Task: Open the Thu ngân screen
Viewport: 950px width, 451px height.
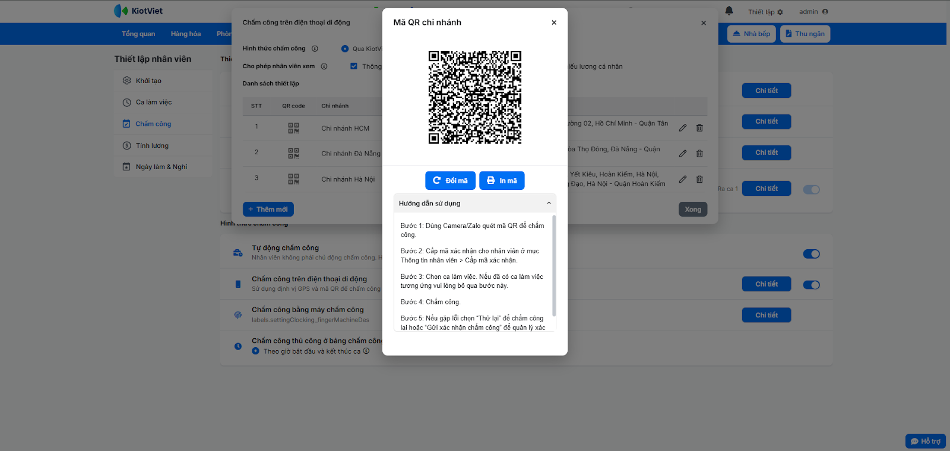Action: click(x=805, y=34)
